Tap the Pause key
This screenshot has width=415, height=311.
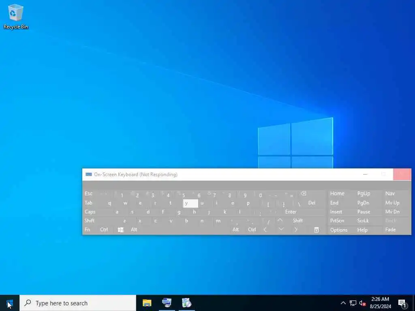pos(364,212)
